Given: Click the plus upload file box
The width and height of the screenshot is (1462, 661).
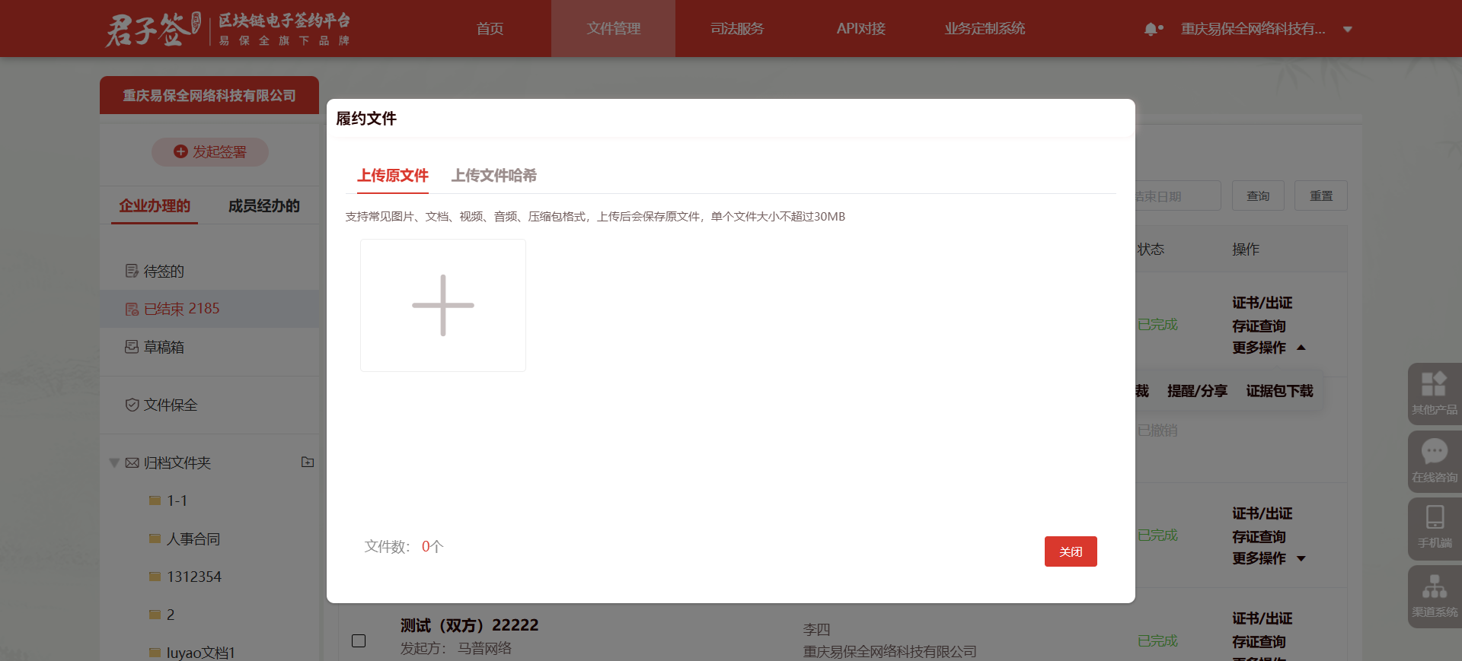Looking at the screenshot, I should pyautogui.click(x=442, y=305).
